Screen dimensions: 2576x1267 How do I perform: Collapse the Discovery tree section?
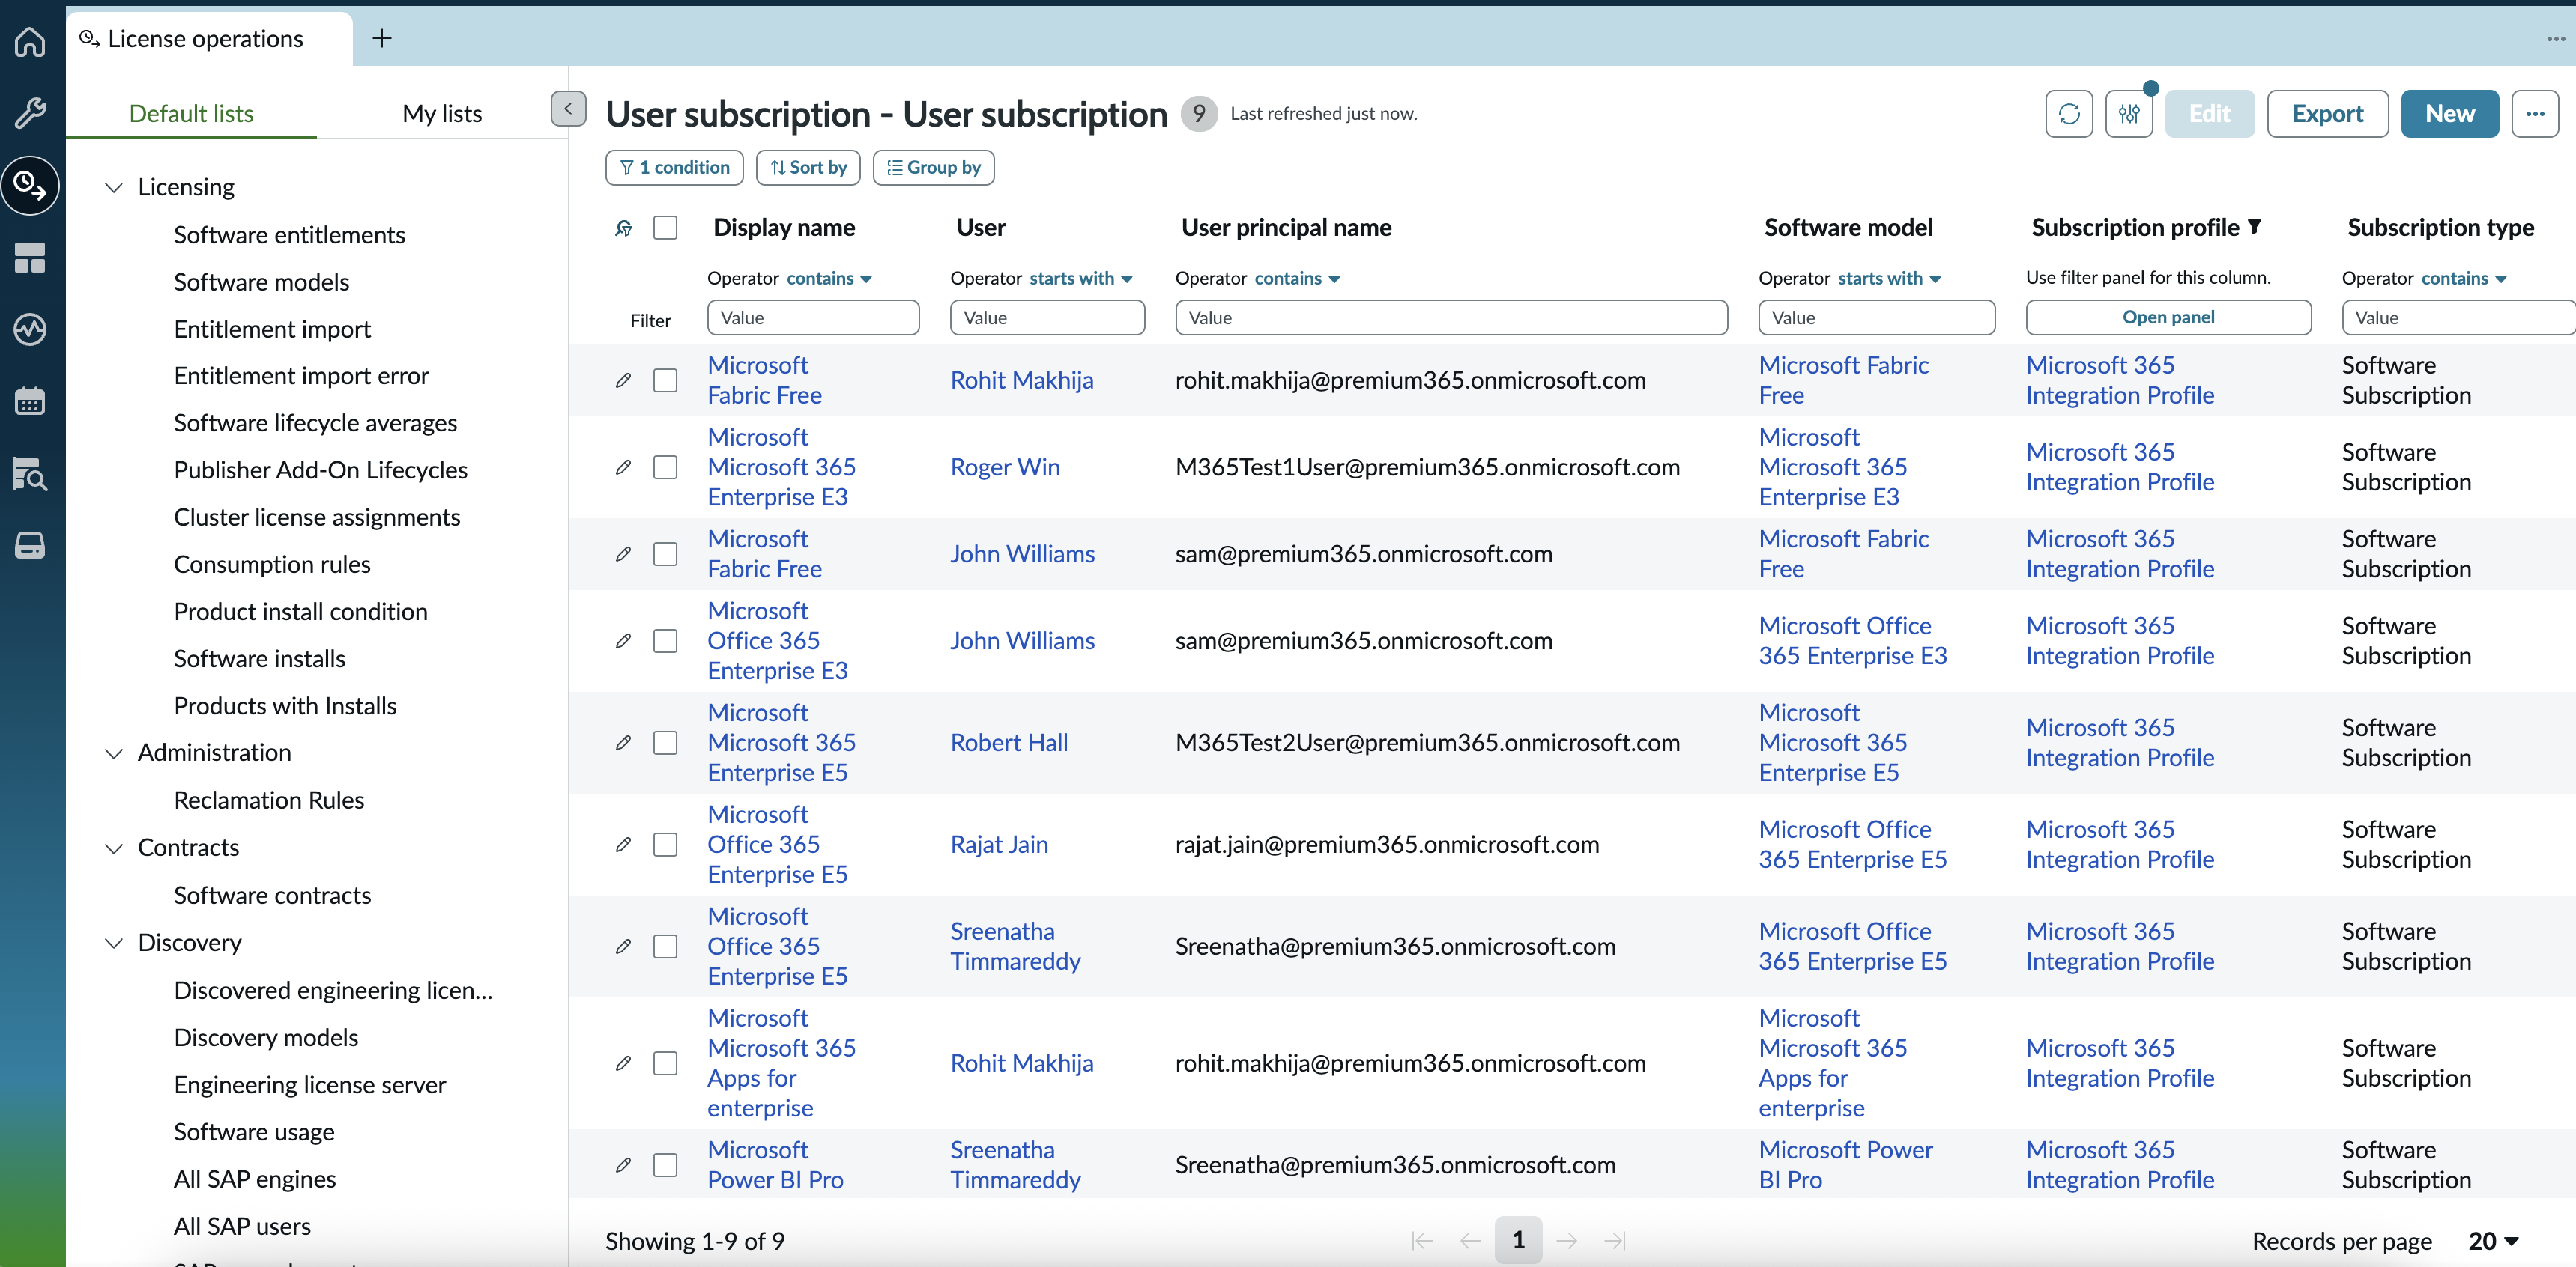coord(114,942)
